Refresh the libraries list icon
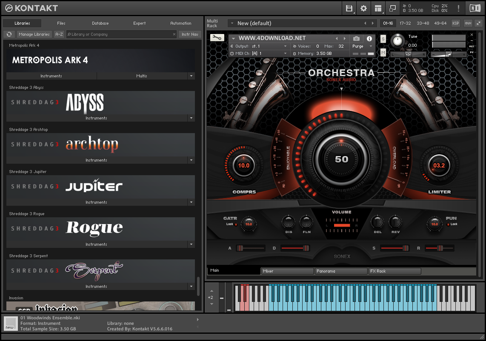 click(9, 34)
